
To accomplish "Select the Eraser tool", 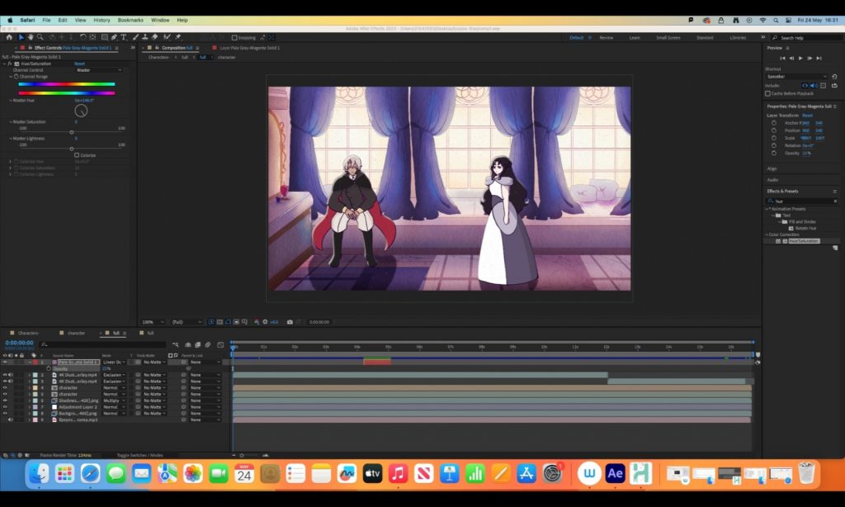I will (x=154, y=37).
